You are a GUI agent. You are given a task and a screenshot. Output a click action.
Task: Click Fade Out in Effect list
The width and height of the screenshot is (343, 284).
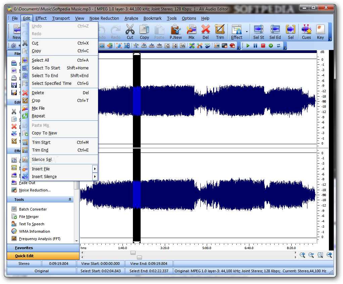pyautogui.click(x=27, y=183)
